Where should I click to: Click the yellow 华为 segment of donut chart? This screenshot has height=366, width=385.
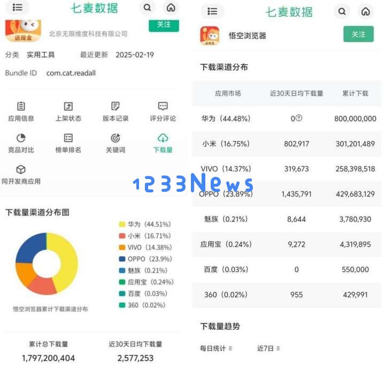68,261
